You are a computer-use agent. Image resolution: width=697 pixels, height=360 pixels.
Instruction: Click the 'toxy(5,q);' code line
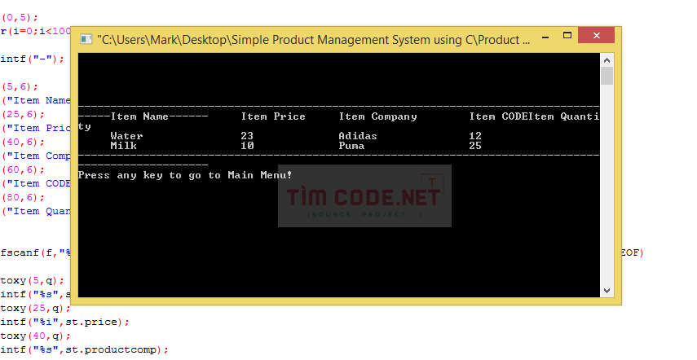(33, 280)
